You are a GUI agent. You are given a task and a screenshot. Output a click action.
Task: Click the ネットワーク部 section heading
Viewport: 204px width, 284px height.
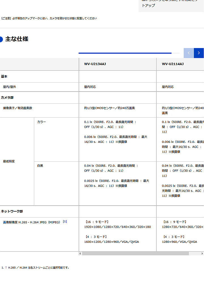pyautogui.click(x=12, y=211)
